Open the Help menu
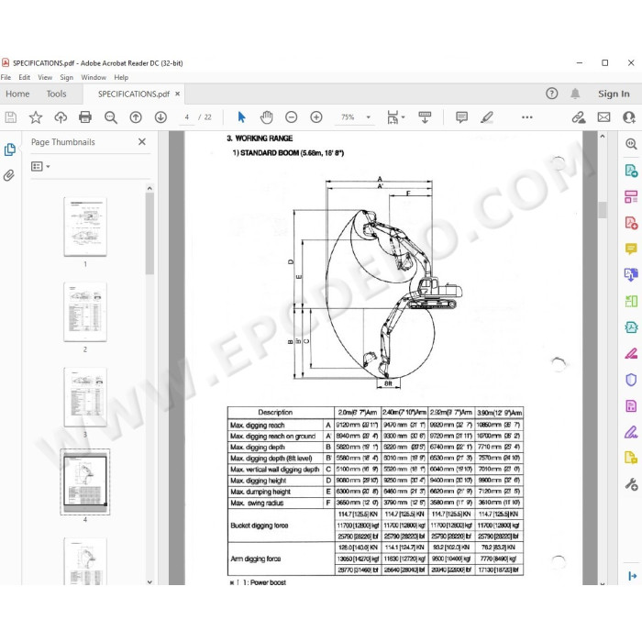The image size is (642, 642). pos(121,77)
